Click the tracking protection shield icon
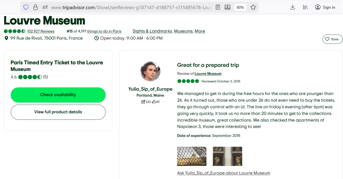The height and width of the screenshot is (179, 343). [26, 7]
